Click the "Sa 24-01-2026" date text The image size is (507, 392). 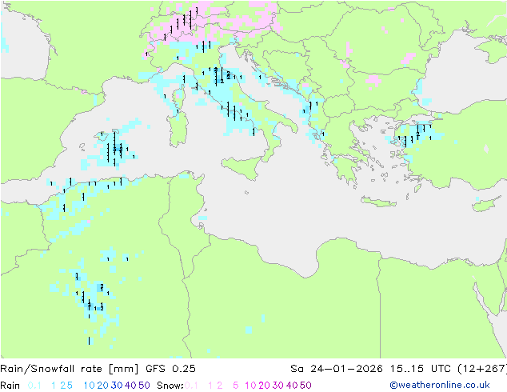tap(337, 369)
